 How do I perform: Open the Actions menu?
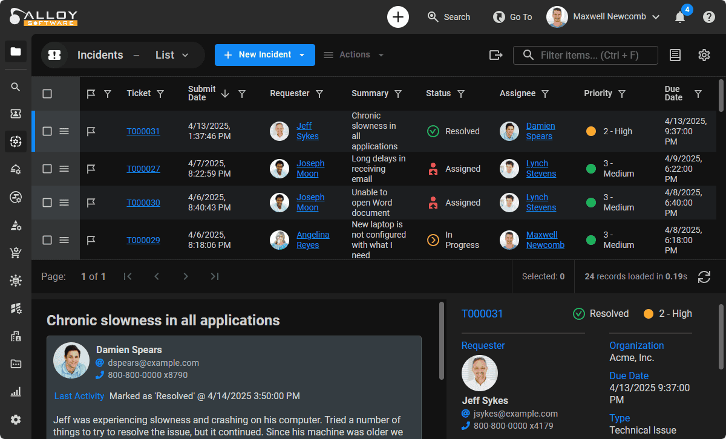click(x=355, y=55)
